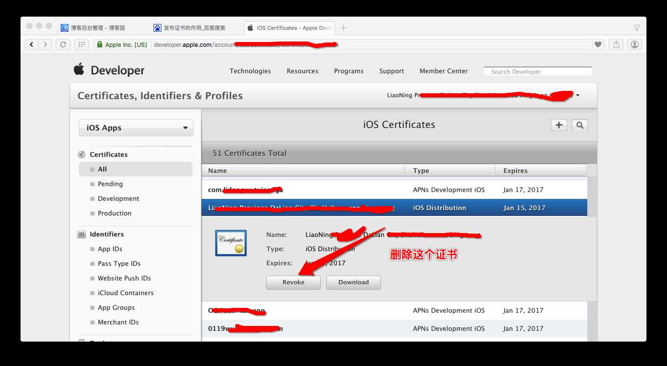Image resolution: width=667 pixels, height=366 pixels.
Task: Open the Technologies menu
Action: pos(250,71)
